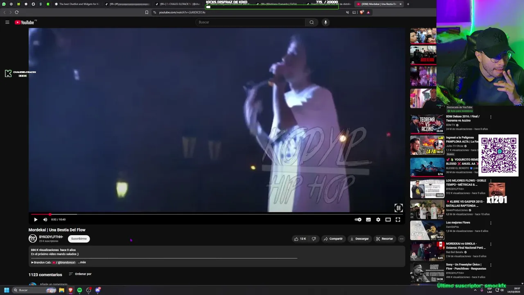Image resolution: width=524 pixels, height=295 pixels.
Task: Open LOS MEJORES FLOWS Doble Tempo video
Action: point(466,182)
